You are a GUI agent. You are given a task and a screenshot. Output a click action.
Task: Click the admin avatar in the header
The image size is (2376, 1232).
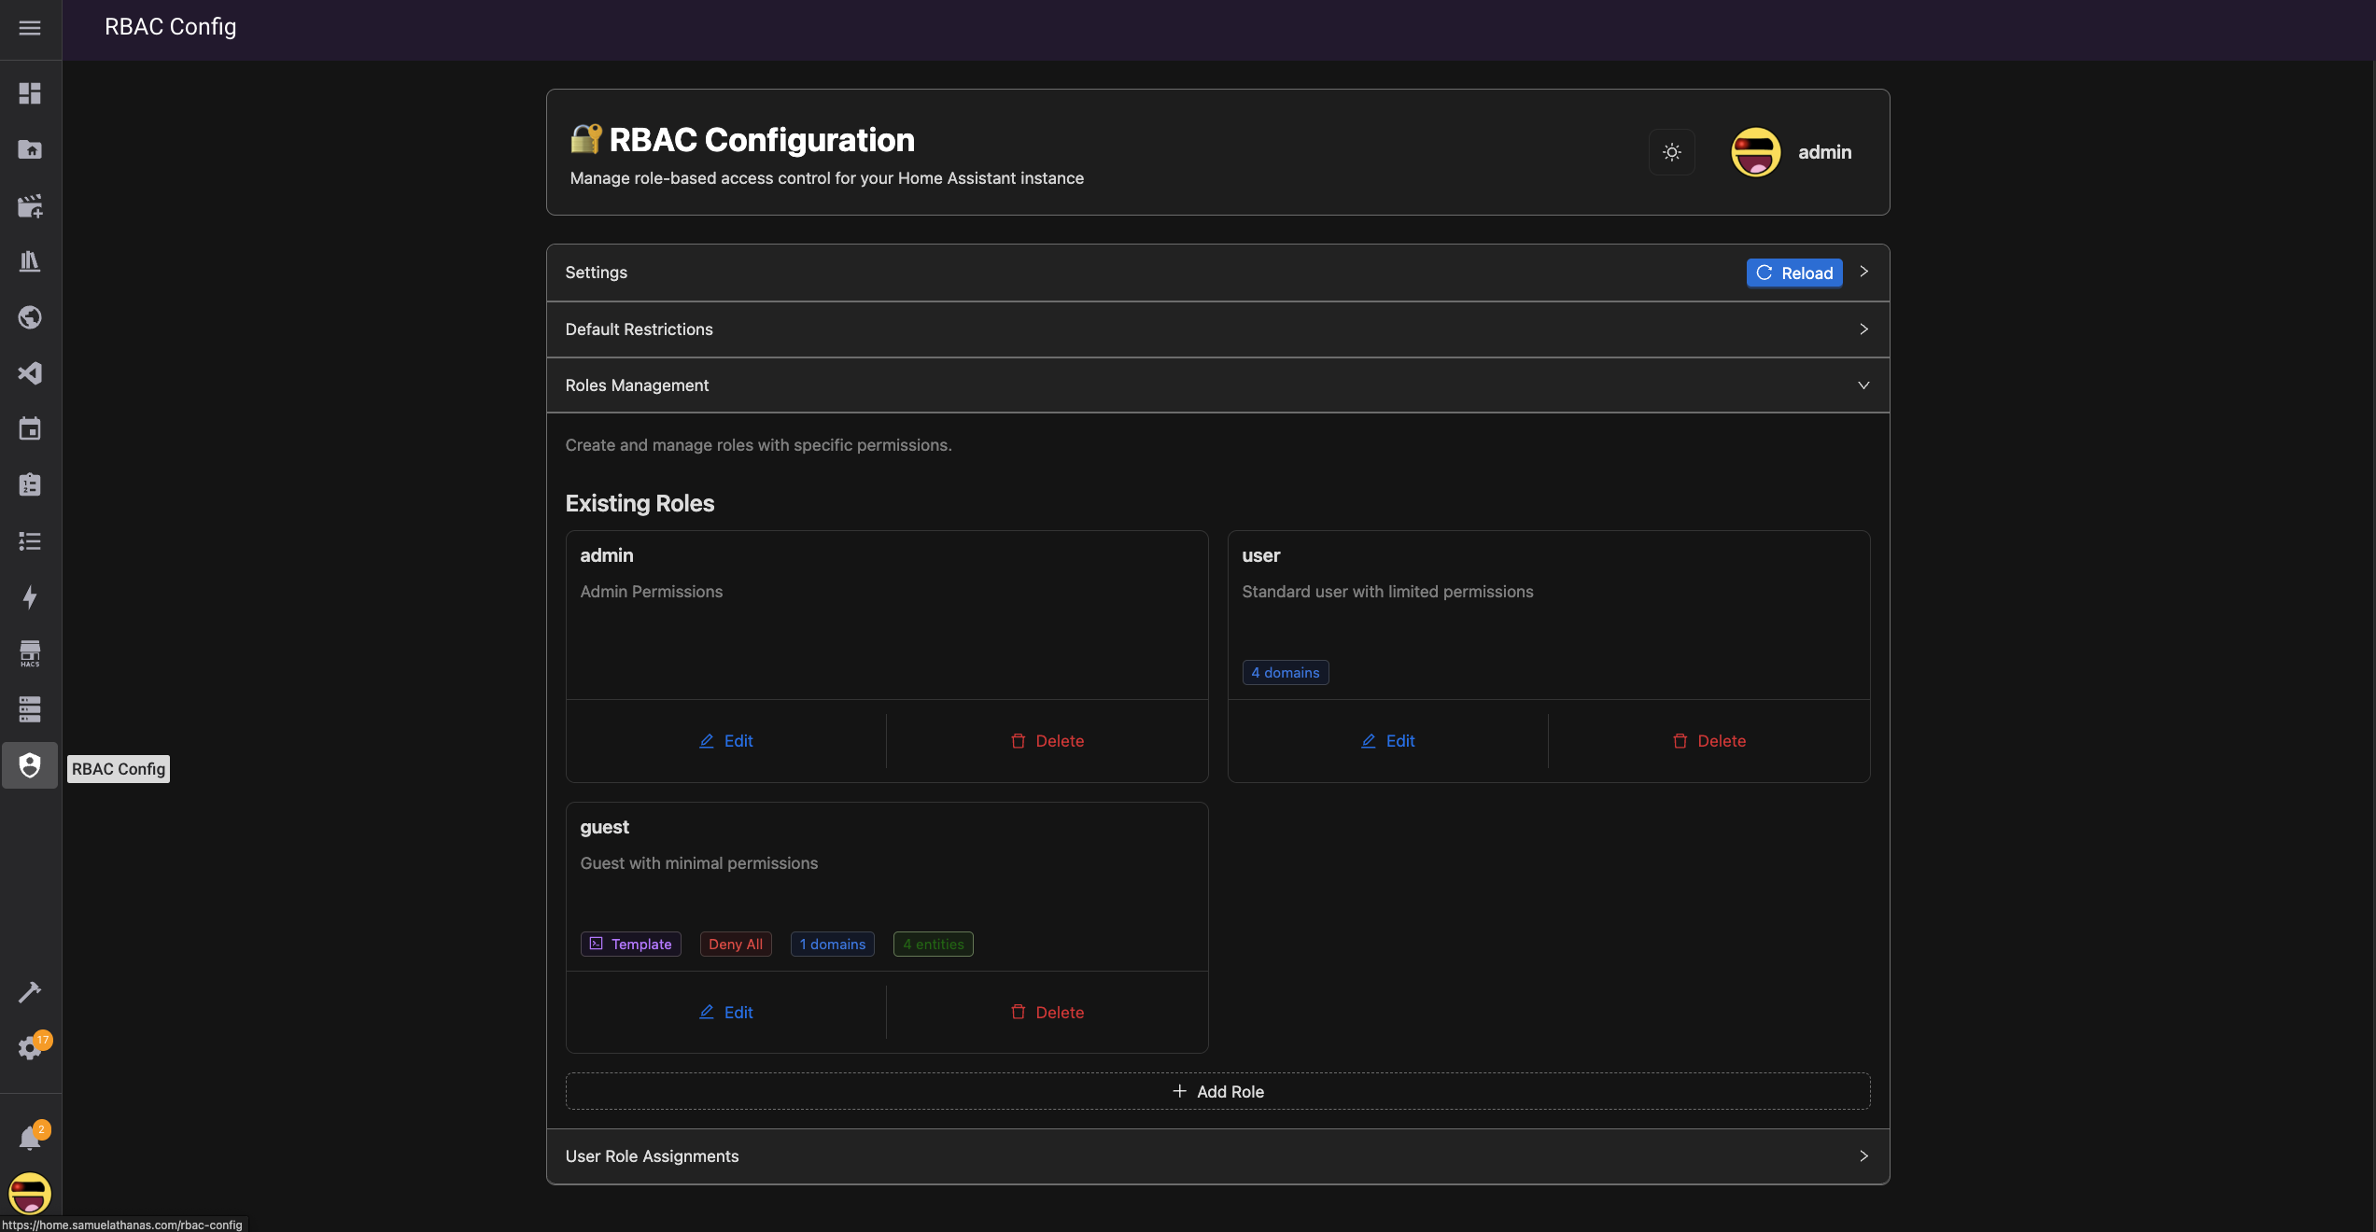[1755, 152]
